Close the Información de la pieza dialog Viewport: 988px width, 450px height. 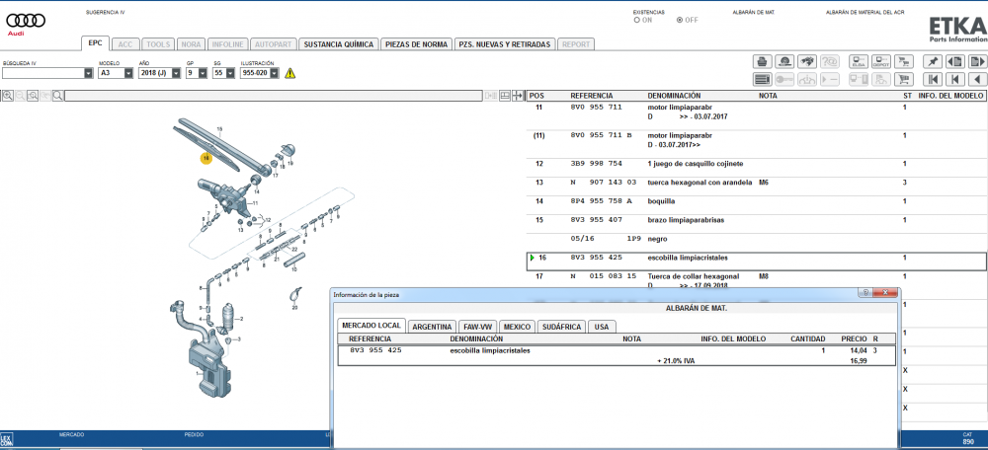tap(887, 293)
